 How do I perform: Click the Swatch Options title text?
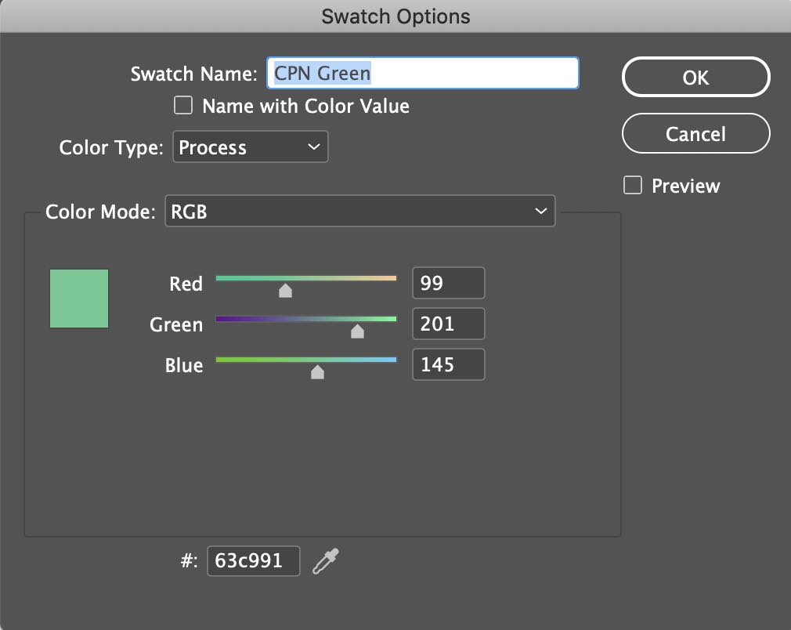[x=396, y=16]
